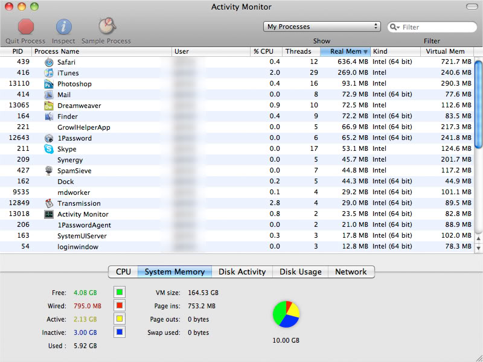Click the process list scrollbar thumb

(478, 104)
